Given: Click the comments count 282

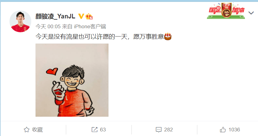Looking at the screenshot, I should pos(168,130).
